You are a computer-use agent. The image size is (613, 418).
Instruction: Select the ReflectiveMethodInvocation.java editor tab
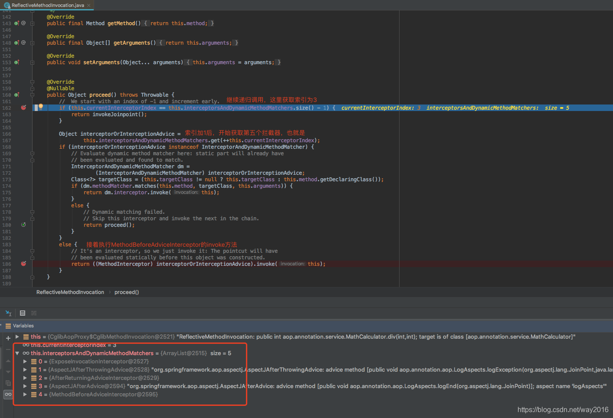tap(47, 5)
